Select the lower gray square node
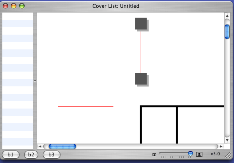This screenshot has width=234, height=163. (x=141, y=79)
